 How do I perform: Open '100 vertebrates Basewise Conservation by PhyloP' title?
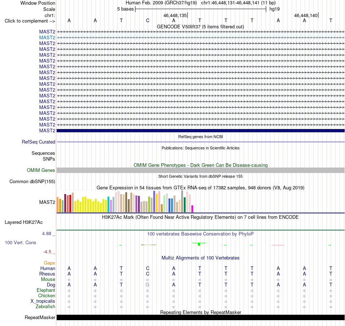(200, 234)
